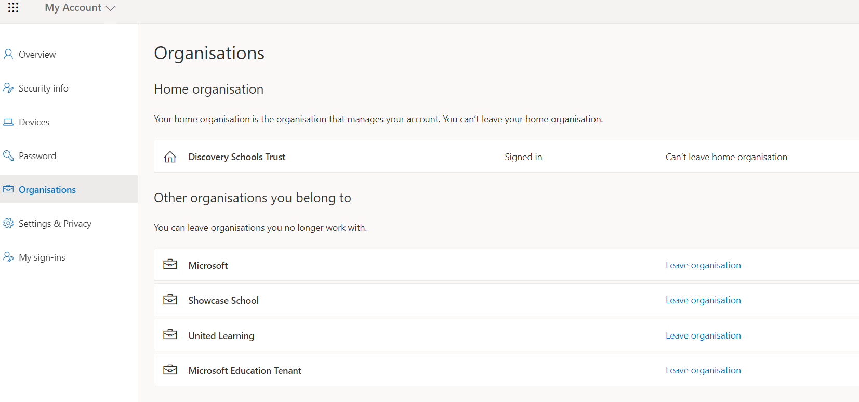859x402 pixels.
Task: Go to Security info
Action: pyautogui.click(x=44, y=88)
